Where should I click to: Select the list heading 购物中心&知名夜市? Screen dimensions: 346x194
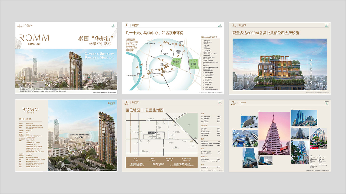[x=209, y=37]
